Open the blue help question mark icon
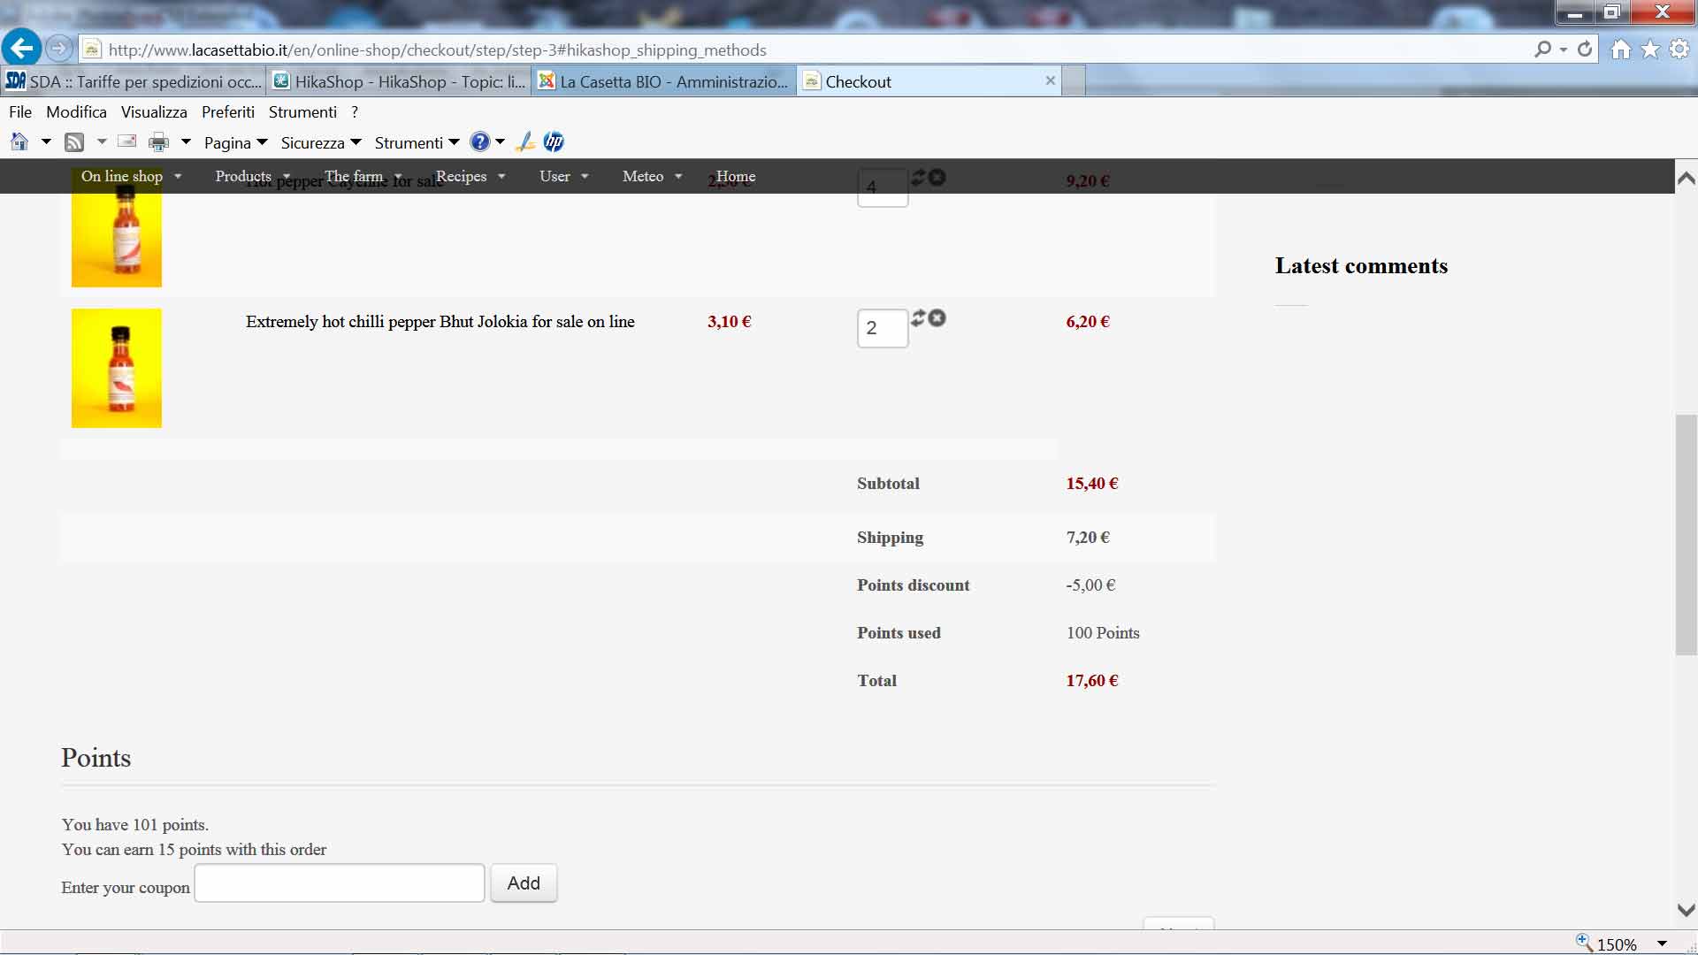The width and height of the screenshot is (1698, 955). pyautogui.click(x=479, y=141)
